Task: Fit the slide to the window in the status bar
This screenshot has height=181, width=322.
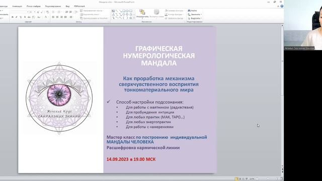Action: point(281,179)
